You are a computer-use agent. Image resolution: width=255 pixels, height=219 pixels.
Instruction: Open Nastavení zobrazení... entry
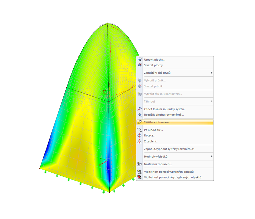175,164
